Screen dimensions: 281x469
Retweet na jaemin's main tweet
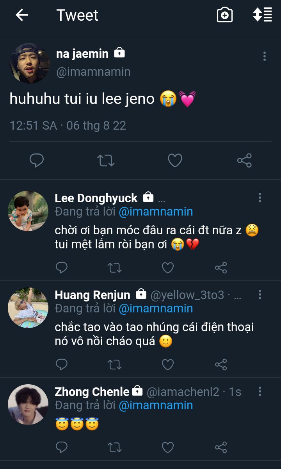point(106,160)
